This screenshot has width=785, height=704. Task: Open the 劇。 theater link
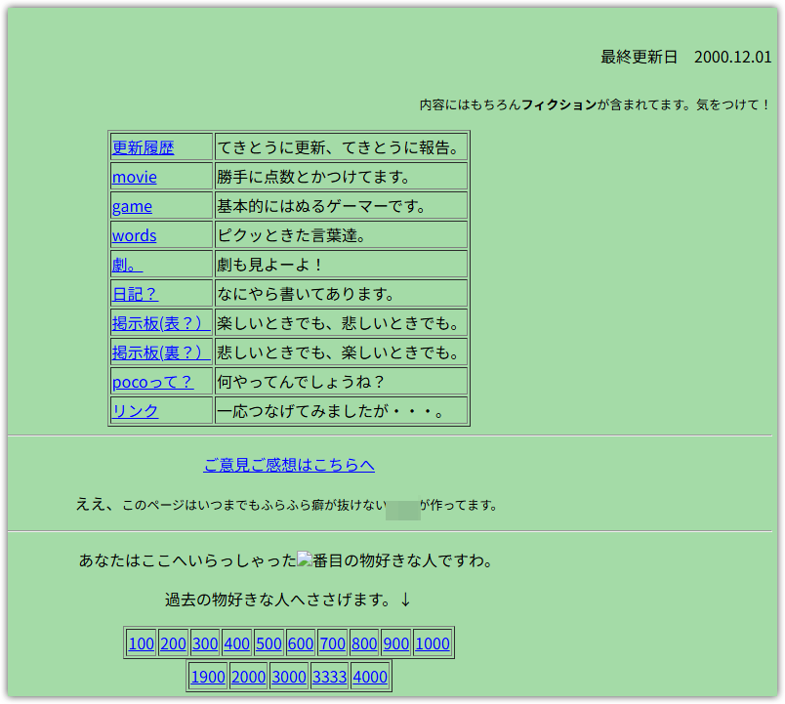(127, 265)
